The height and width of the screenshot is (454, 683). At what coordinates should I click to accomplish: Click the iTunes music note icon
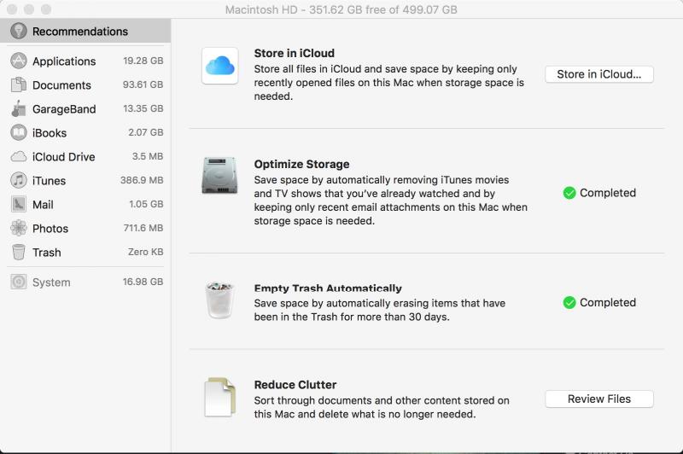coord(18,180)
